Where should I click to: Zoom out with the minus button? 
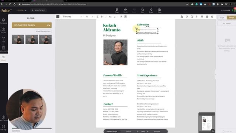tap(138, 132)
